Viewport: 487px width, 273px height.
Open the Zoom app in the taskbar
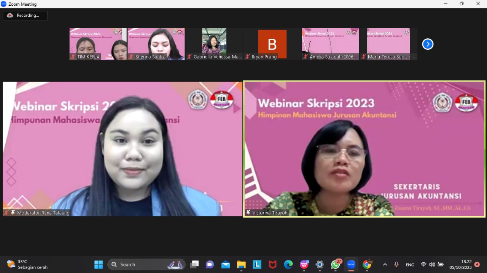tap(351, 265)
